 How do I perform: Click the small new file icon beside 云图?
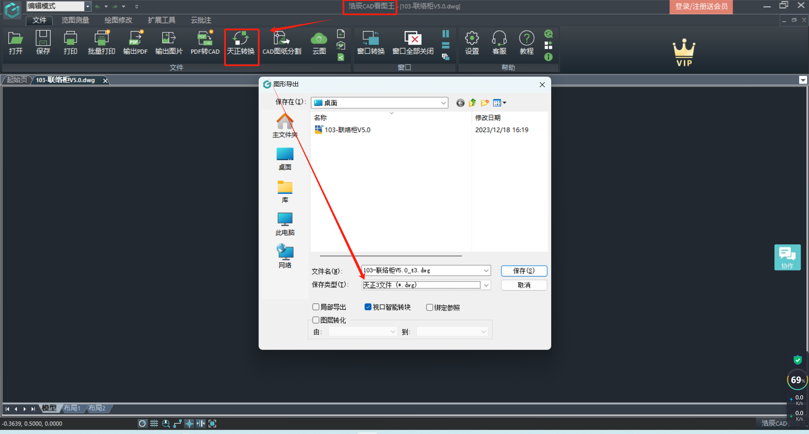tap(341, 34)
